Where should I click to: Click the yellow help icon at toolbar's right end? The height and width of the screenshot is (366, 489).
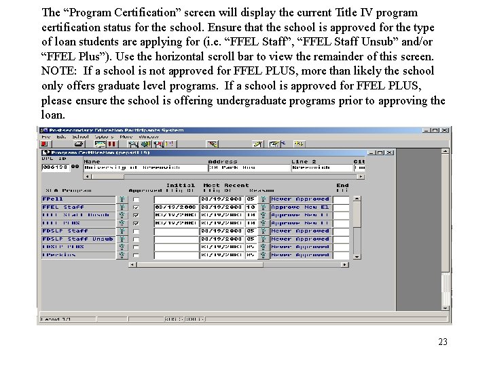coord(299,144)
